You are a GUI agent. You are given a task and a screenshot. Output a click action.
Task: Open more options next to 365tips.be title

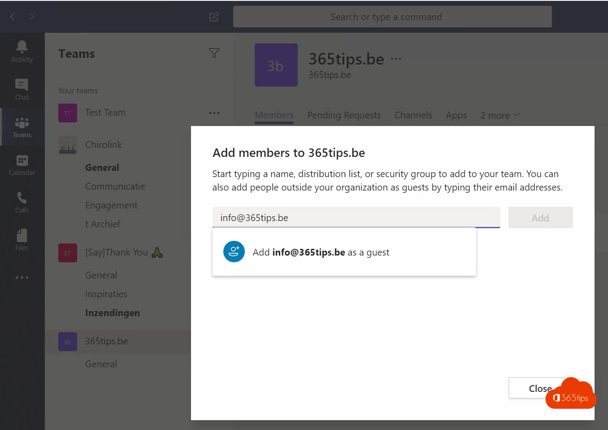[396, 59]
